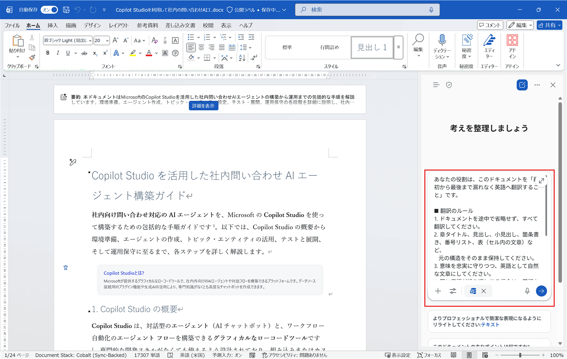The image size is (567, 359).
Task: Adjust the zoom slider in status bar
Action: (520, 355)
